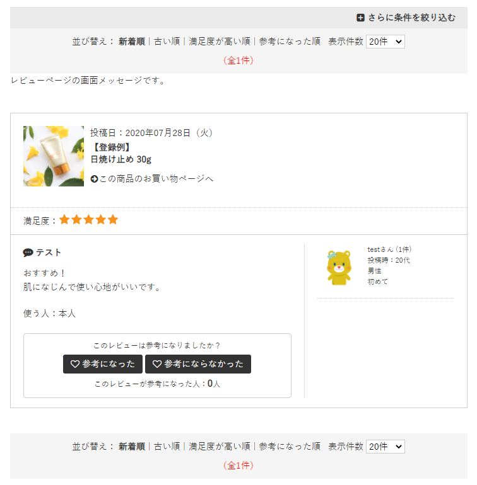Open この商品のお買い物ページへ link
This screenshot has width=477, height=485.
tap(156, 179)
